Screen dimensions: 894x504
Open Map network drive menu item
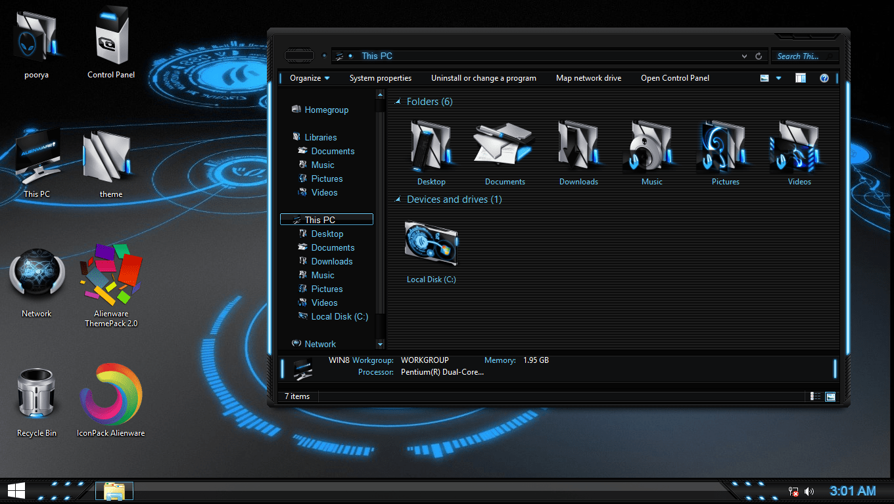pyautogui.click(x=588, y=77)
